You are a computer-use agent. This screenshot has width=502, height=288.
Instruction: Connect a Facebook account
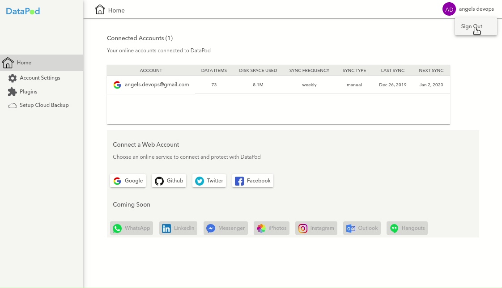252,181
